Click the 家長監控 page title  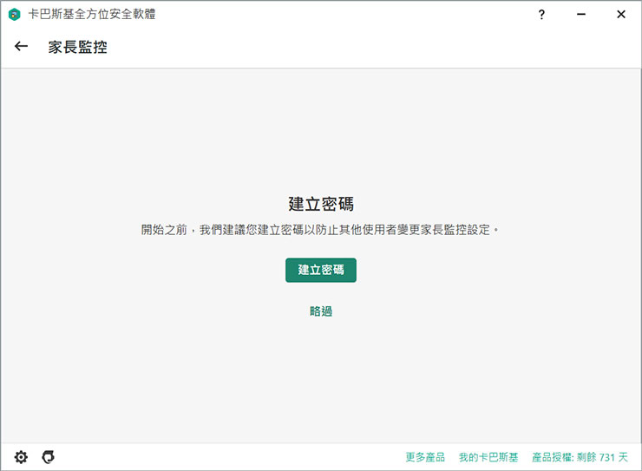tap(78, 47)
